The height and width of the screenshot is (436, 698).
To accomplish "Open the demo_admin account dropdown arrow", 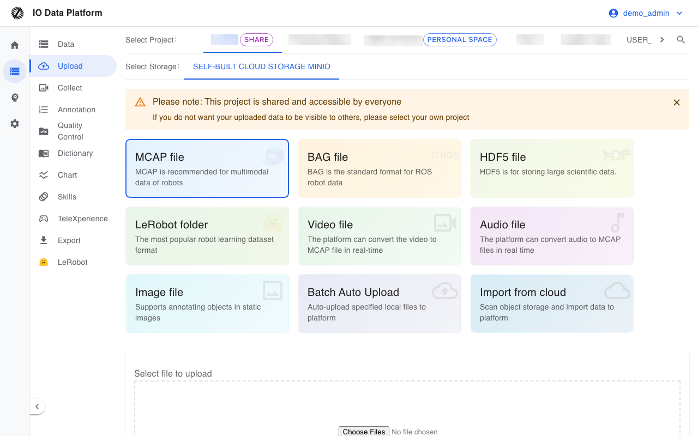I will tap(679, 13).
